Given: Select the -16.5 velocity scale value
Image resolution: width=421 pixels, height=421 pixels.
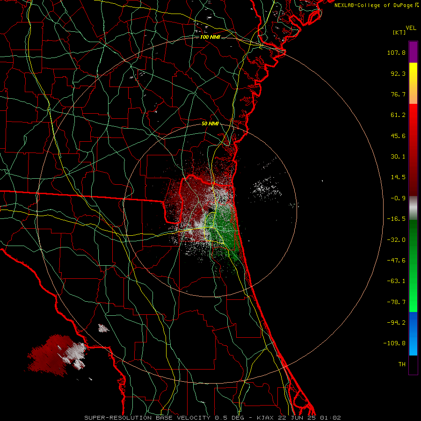Looking at the screenshot, I should pos(396,219).
